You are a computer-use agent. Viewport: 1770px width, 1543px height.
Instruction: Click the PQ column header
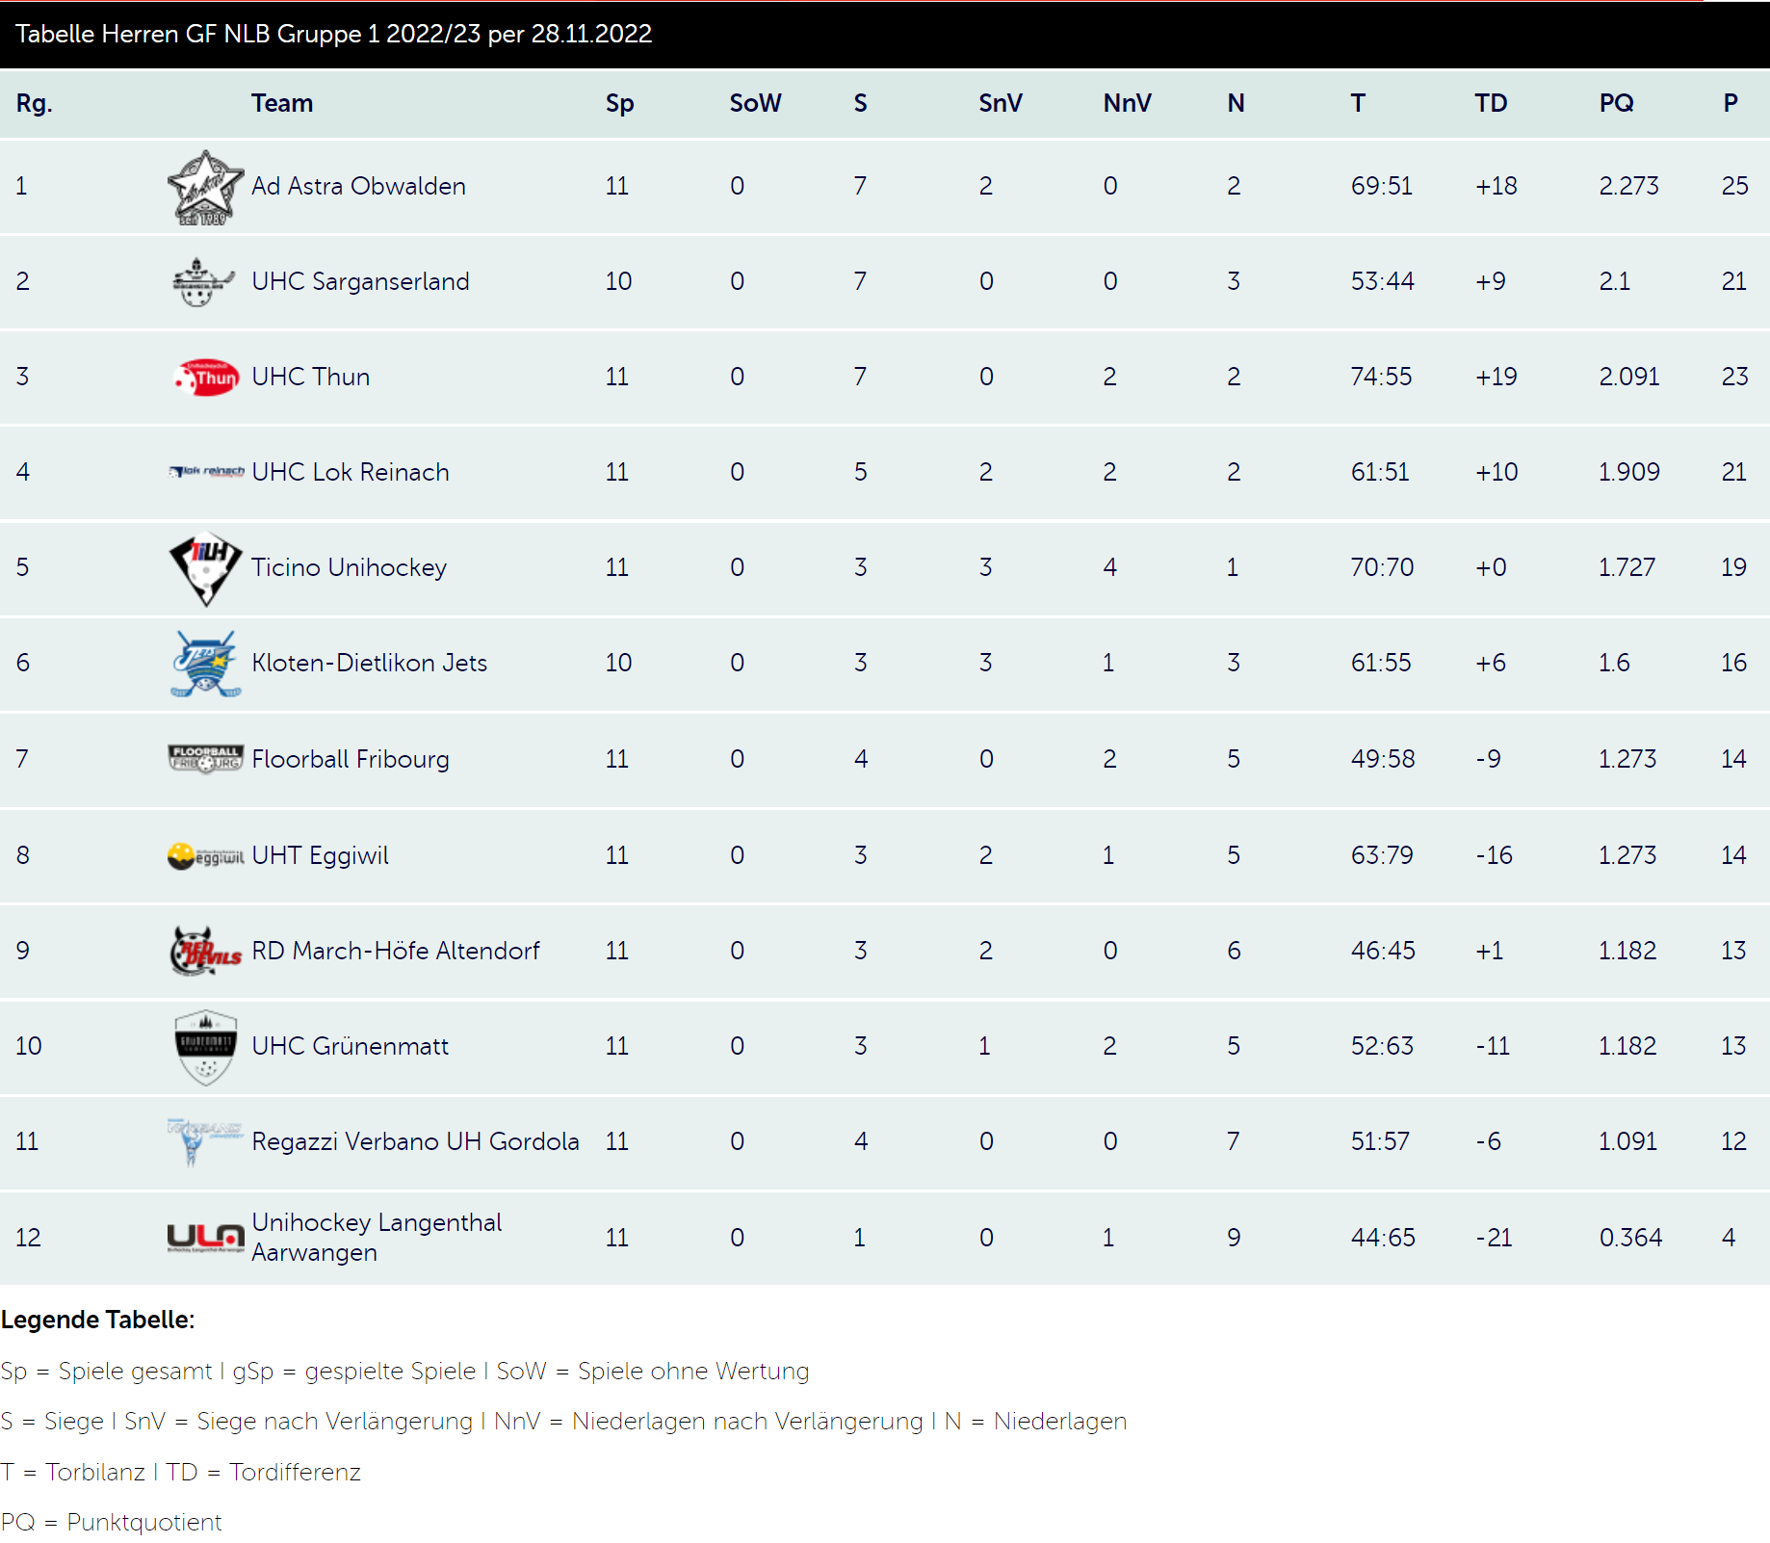(1617, 103)
